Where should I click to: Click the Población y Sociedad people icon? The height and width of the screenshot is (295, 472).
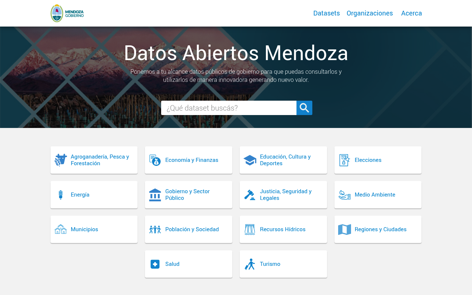coord(155,229)
